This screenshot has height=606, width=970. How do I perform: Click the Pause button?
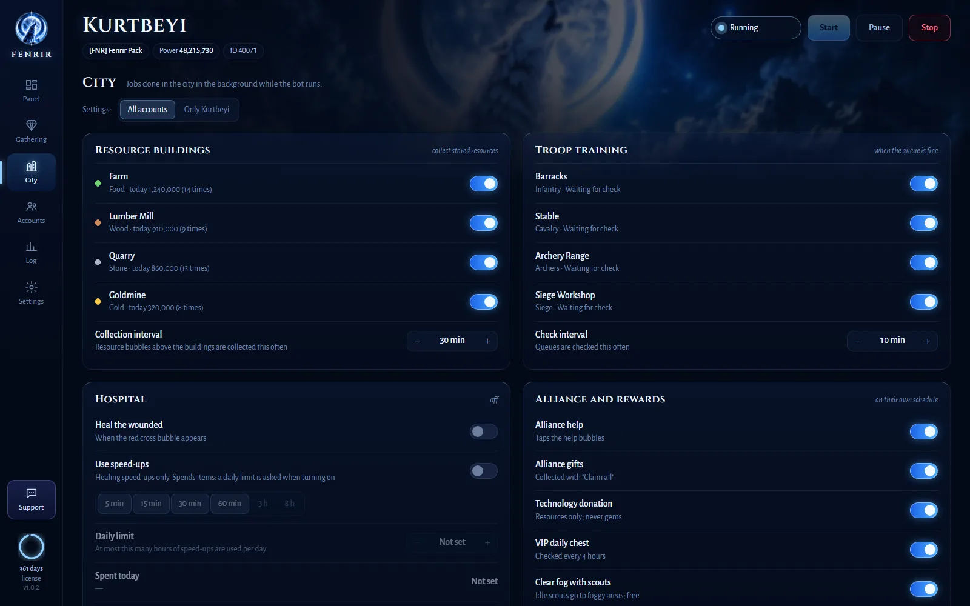tap(879, 28)
